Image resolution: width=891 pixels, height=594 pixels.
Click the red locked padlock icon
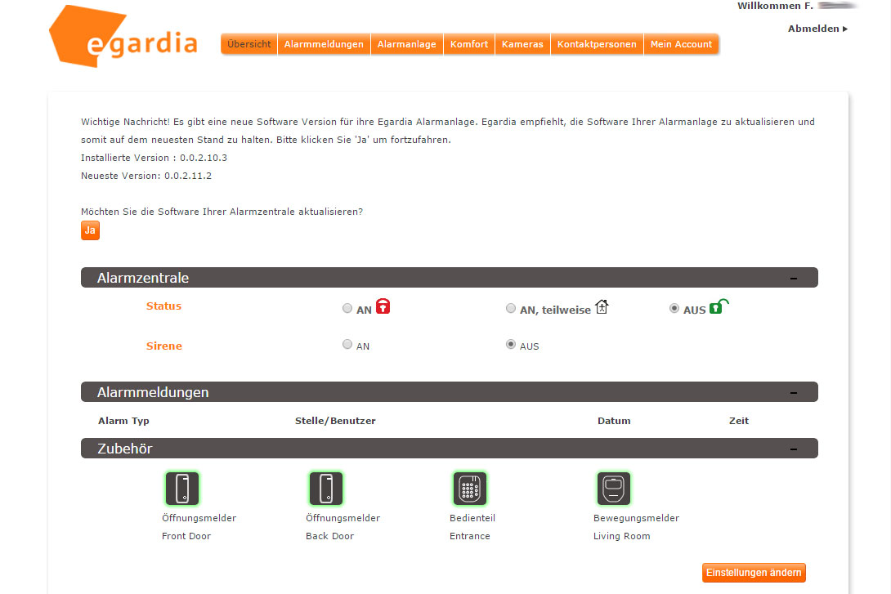point(383,307)
